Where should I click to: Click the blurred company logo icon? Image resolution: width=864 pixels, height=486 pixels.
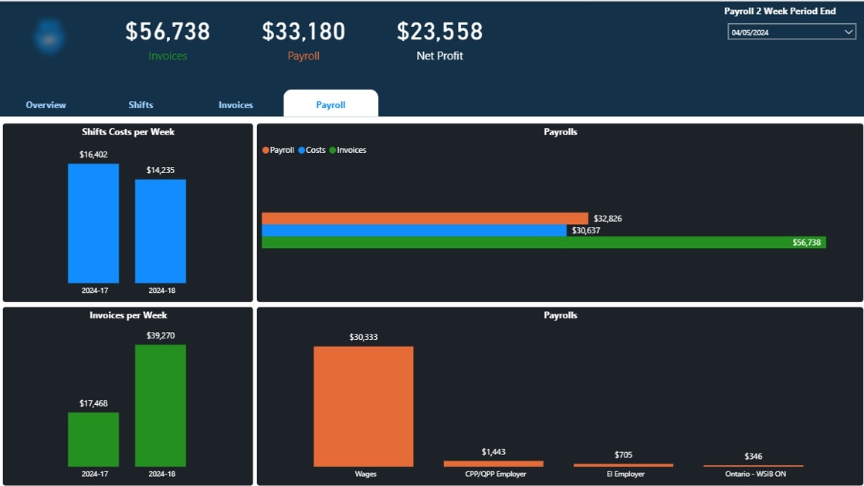point(49,37)
